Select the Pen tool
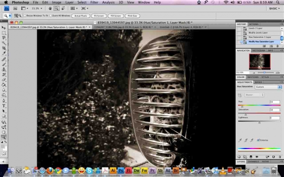This screenshot has height=177, width=284. [x=4, y=101]
